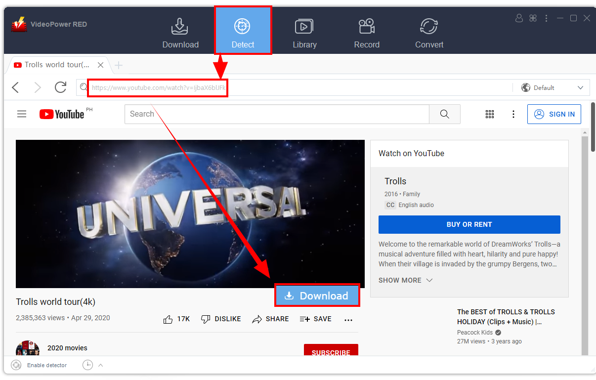Expand SHOW MORE in the Trolls description

406,280
